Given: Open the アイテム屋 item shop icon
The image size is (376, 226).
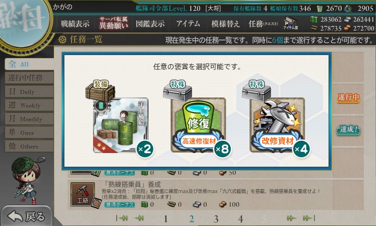Looking at the screenshot, I should (x=290, y=23).
